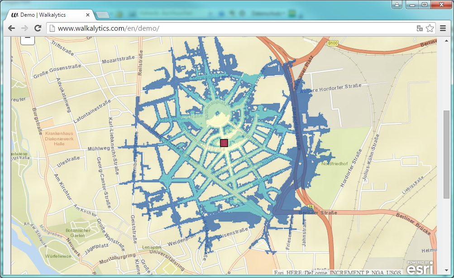Open the Chrome hamburger menu
Viewport: 454px width, 278px height.
click(x=442, y=28)
